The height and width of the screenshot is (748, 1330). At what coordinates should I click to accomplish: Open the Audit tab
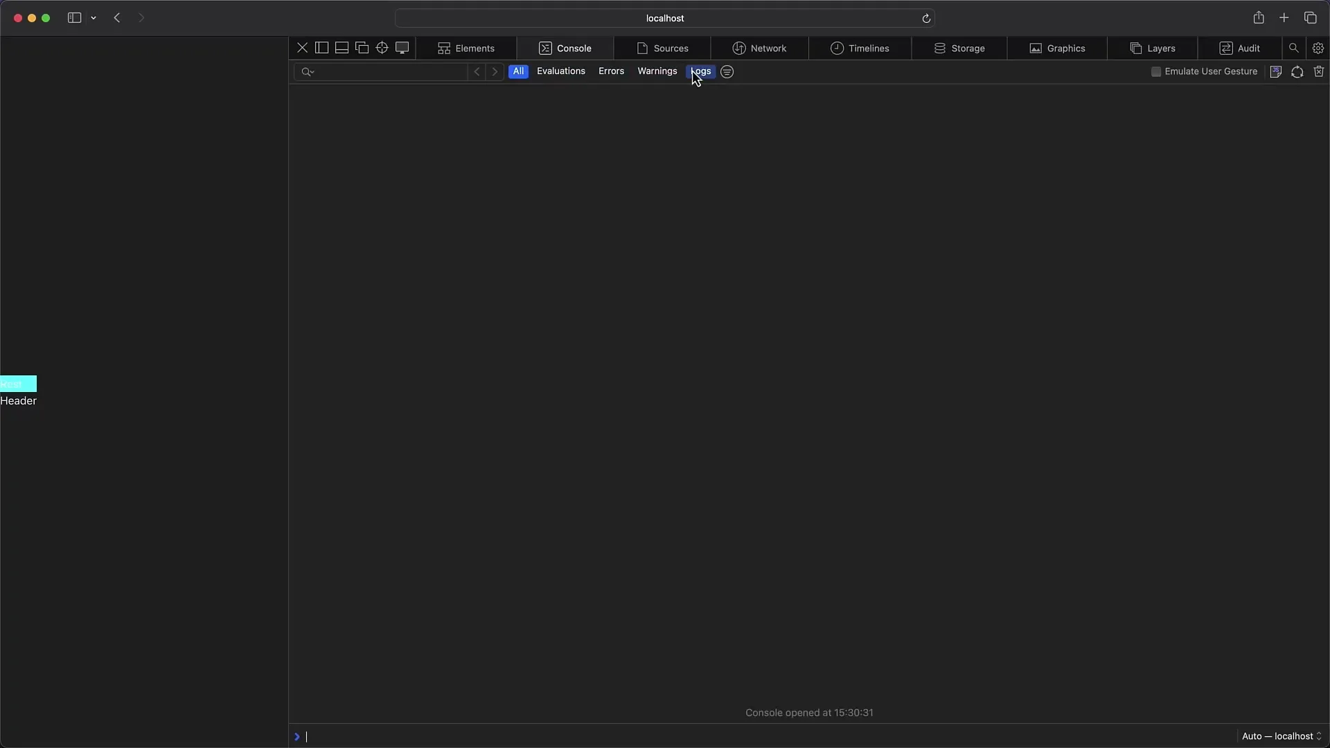(1240, 48)
